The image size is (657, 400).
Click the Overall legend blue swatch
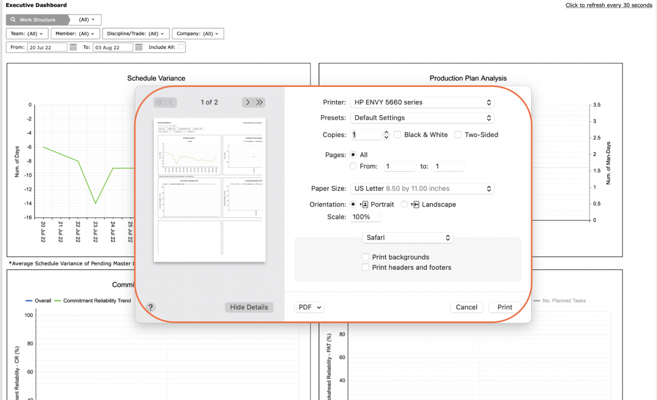(x=29, y=300)
